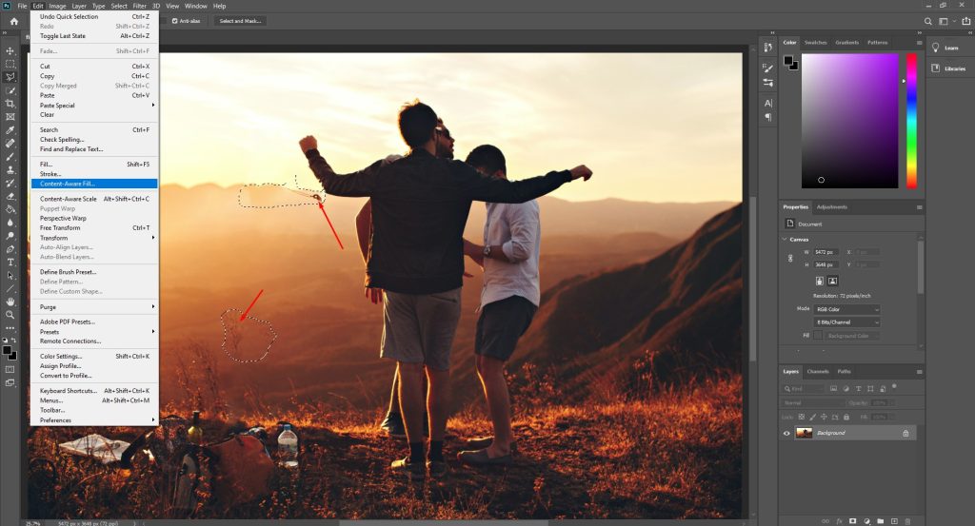Hide the Background layer with eye icon
This screenshot has width=975, height=526.
tap(786, 433)
